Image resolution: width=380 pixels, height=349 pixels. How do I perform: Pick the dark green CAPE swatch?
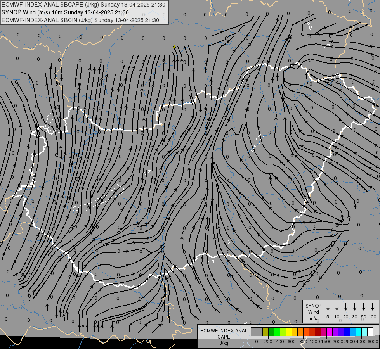tap(271, 332)
